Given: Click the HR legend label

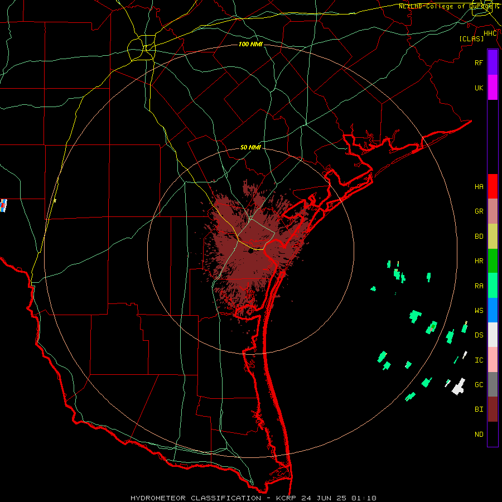Looking at the screenshot, I should point(479,261).
